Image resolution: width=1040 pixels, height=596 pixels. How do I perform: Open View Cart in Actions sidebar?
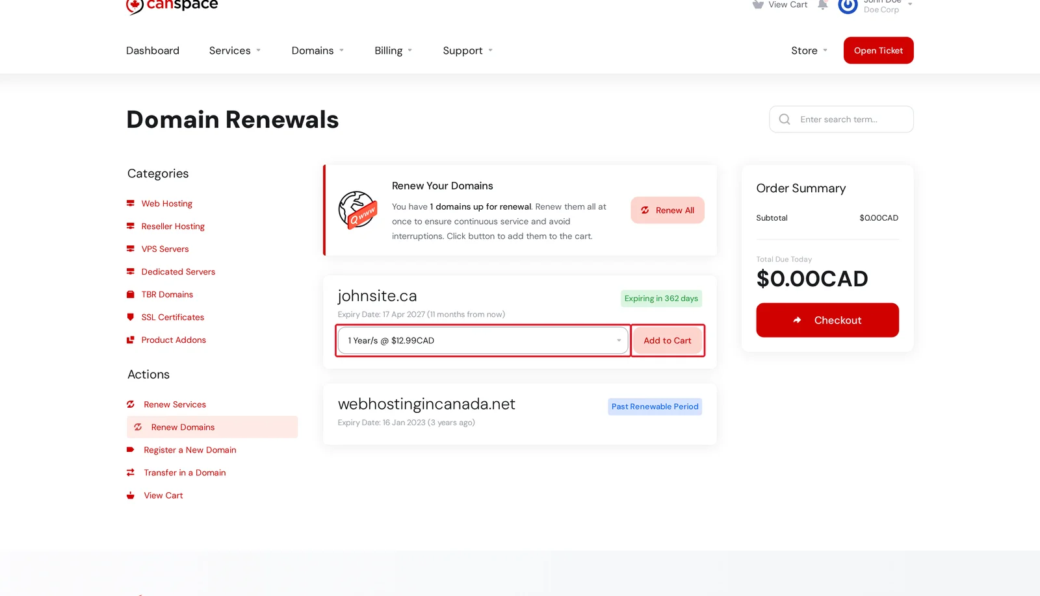coord(163,495)
